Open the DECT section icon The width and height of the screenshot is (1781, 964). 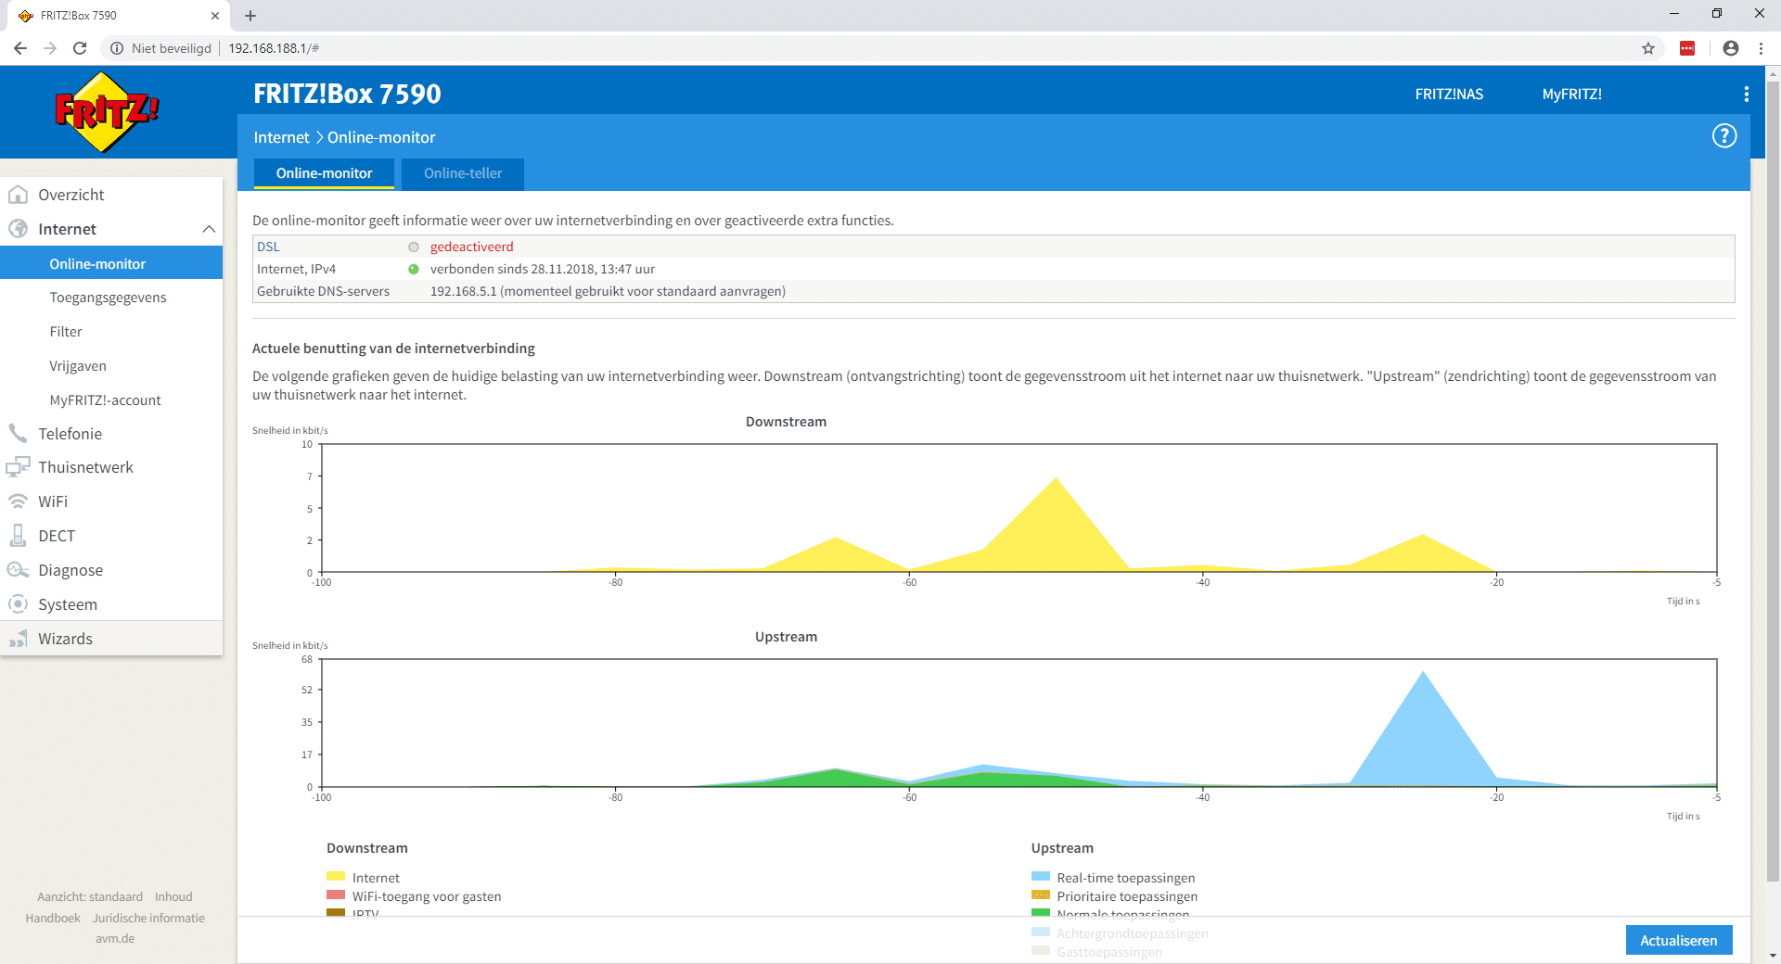pos(18,536)
